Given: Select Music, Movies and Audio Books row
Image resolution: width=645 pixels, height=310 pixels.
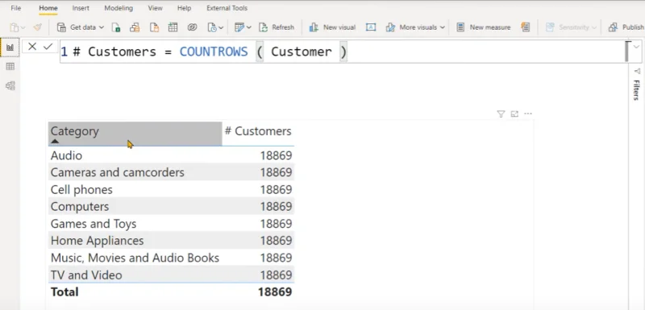Looking at the screenshot, I should 171,258.
